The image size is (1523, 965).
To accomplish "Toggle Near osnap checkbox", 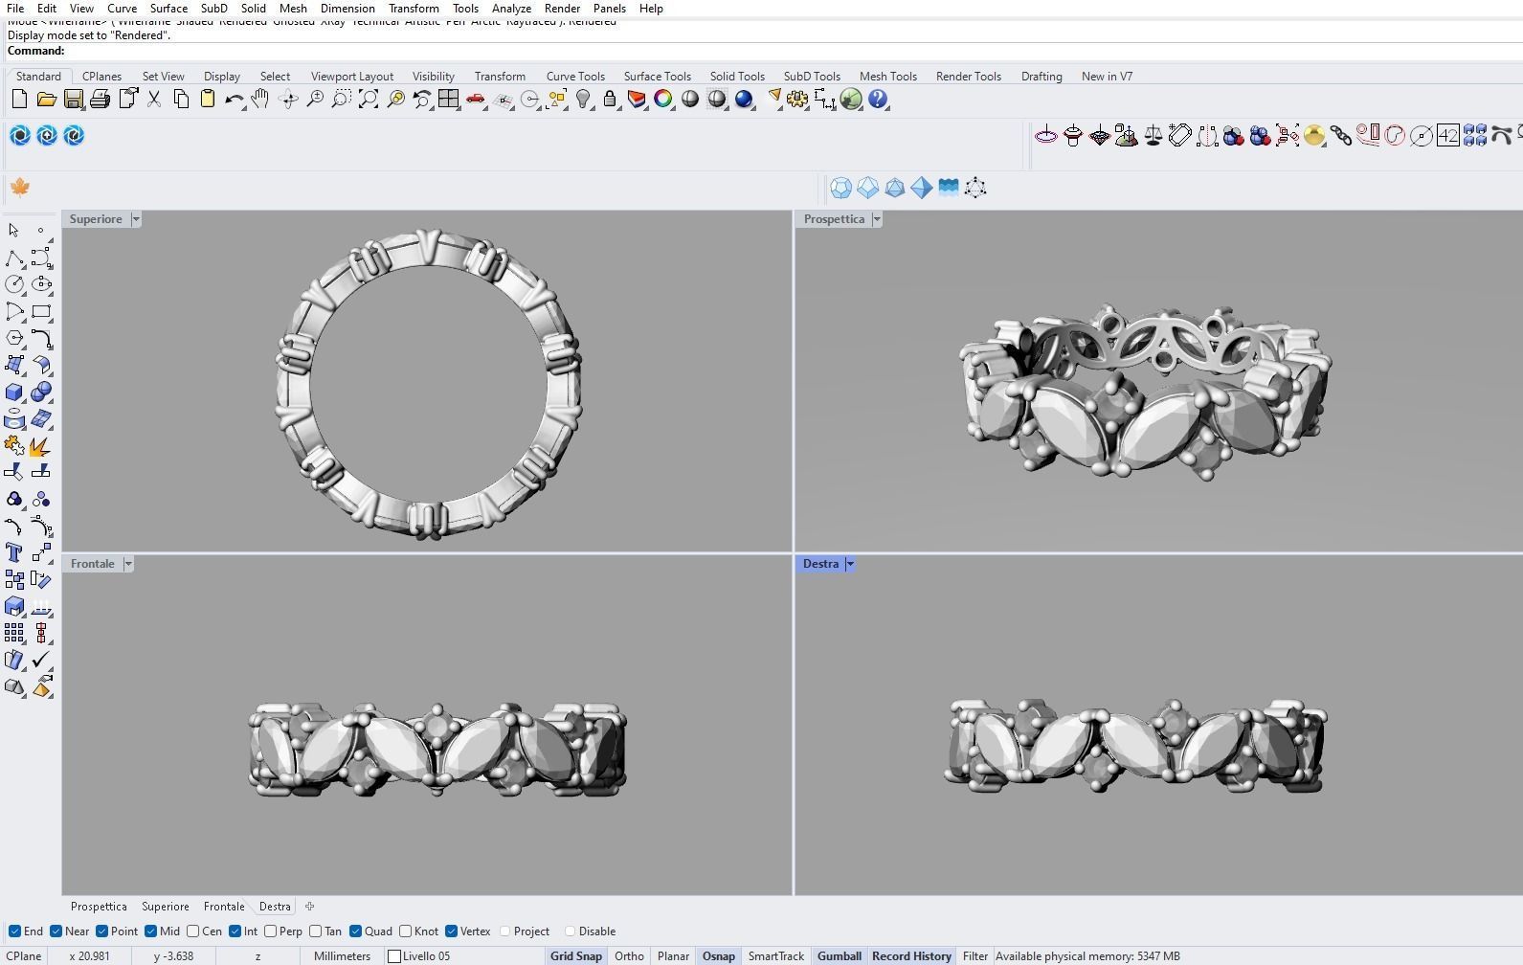I will pos(56,931).
